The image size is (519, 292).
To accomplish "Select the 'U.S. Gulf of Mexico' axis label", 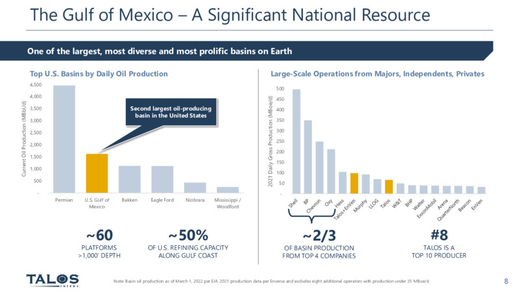I will tap(97, 203).
